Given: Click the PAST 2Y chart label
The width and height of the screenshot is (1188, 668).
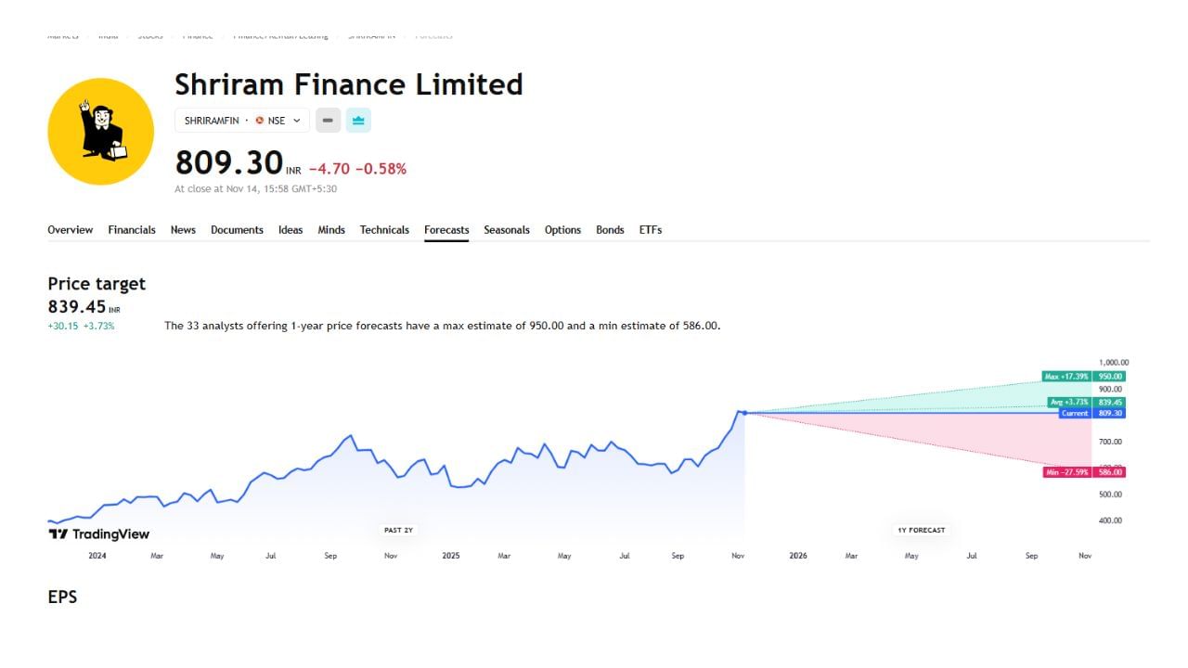Looking at the screenshot, I should [x=398, y=530].
